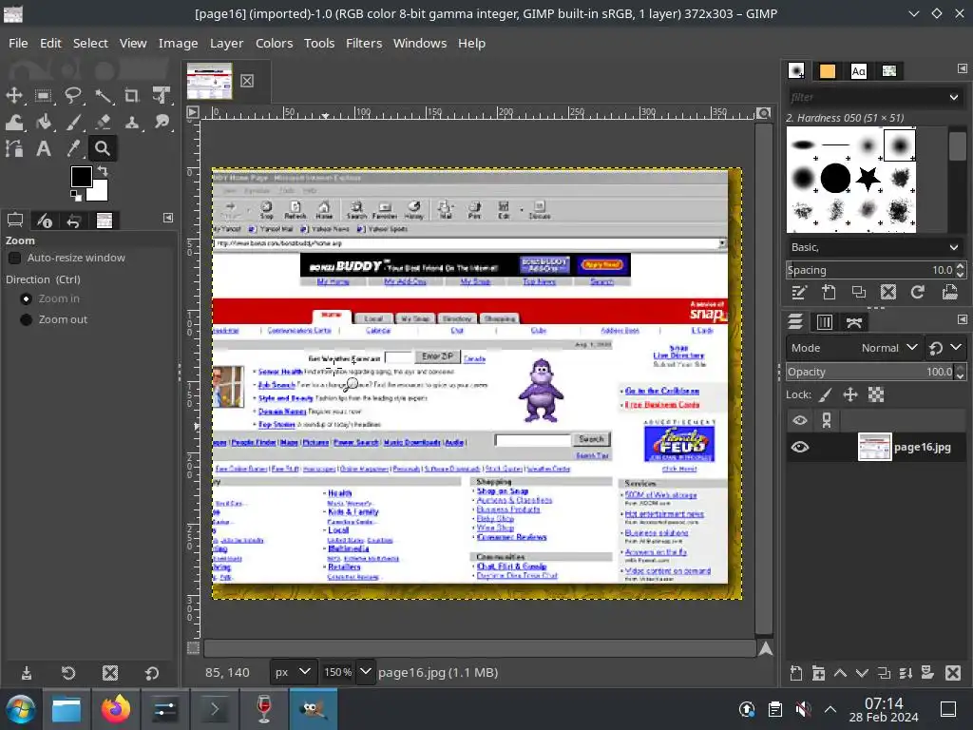Screen dimensions: 973x730
Task: Toggle lock alpha channel
Action: [x=875, y=394]
